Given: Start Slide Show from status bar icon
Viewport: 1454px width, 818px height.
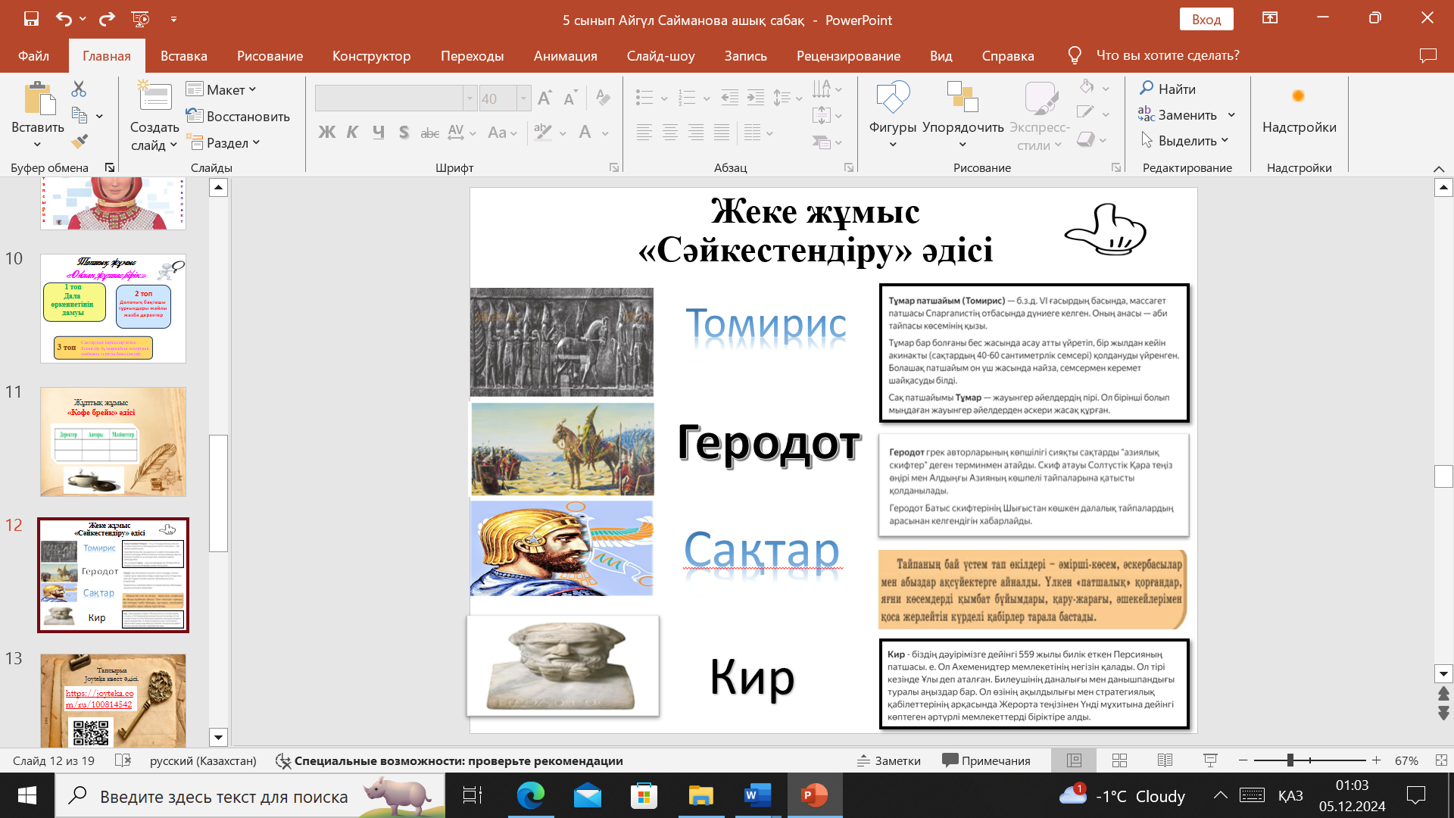Looking at the screenshot, I should click(x=1210, y=760).
